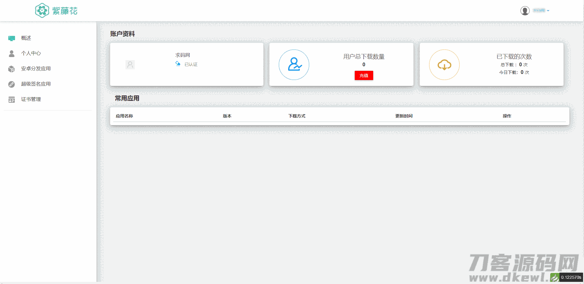Click the 用户总下载数量 heading
The image size is (584, 284).
click(364, 57)
